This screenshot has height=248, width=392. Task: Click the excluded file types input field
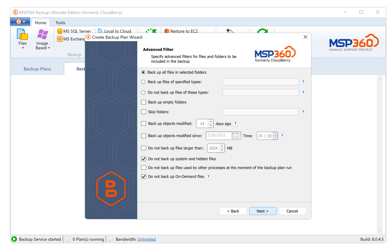click(x=261, y=92)
